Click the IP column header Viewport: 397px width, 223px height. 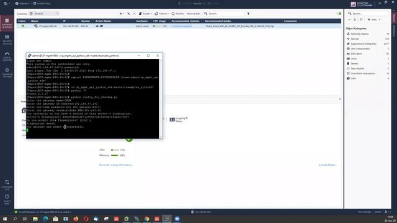[x=65, y=21]
